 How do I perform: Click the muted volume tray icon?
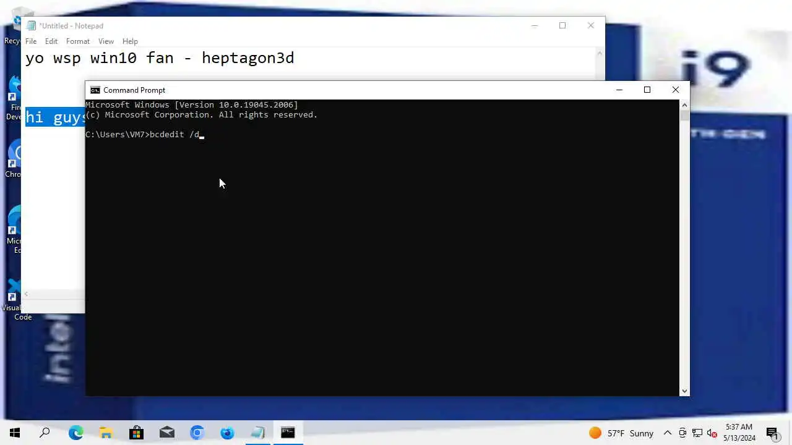tap(712, 433)
